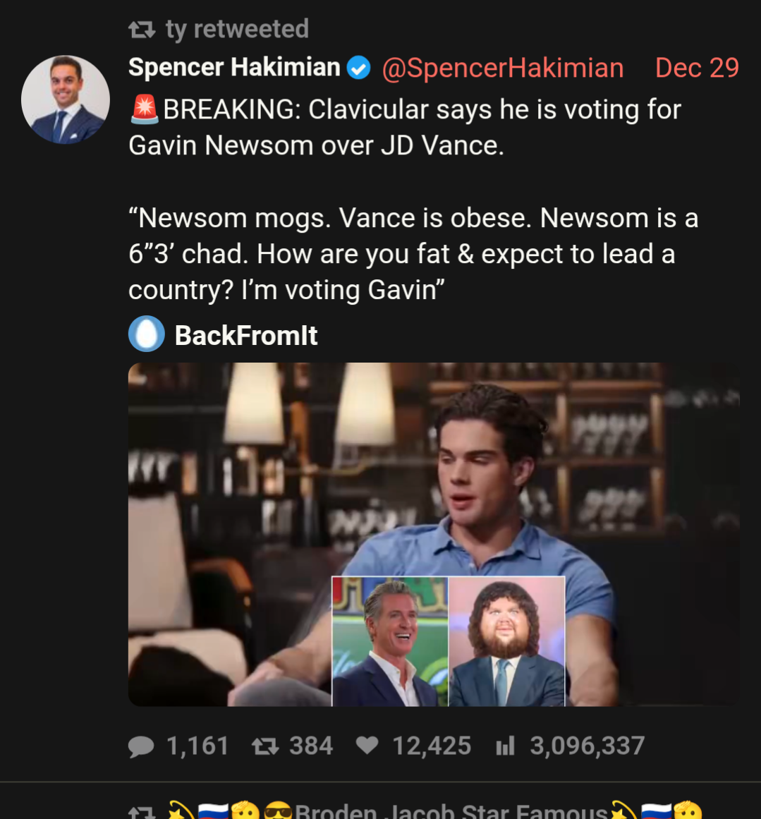Click the 3,096,337 views count

(587, 746)
